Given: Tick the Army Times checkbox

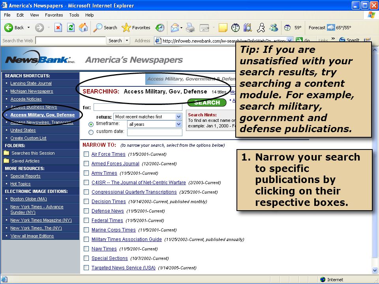Looking at the screenshot, I should click(x=86, y=173).
